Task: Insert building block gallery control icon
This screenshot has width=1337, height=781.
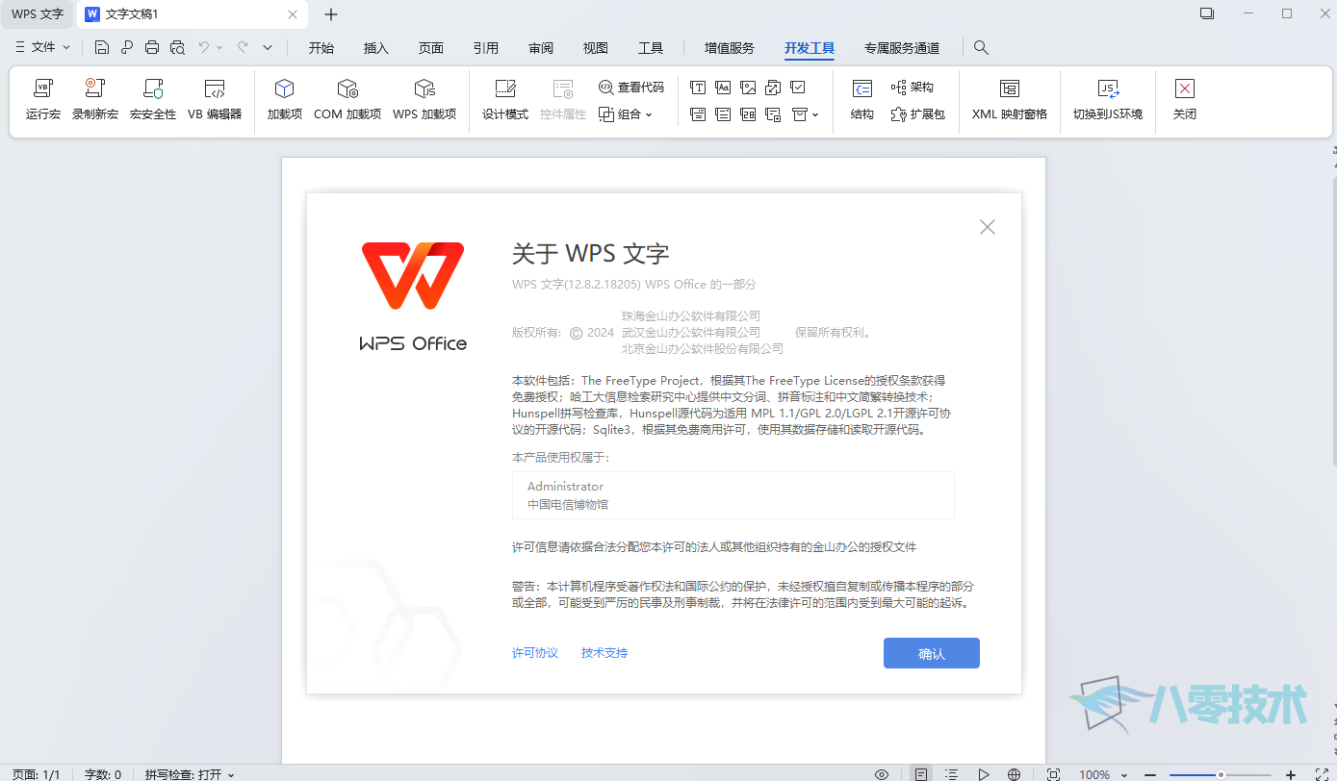Action: tap(773, 88)
